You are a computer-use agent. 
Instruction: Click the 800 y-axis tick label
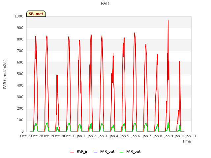[20, 39]
